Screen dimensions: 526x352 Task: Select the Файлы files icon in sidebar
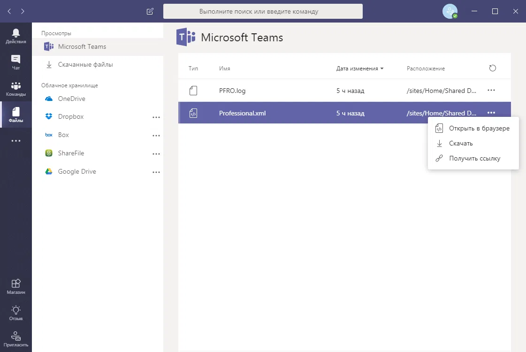(16, 115)
